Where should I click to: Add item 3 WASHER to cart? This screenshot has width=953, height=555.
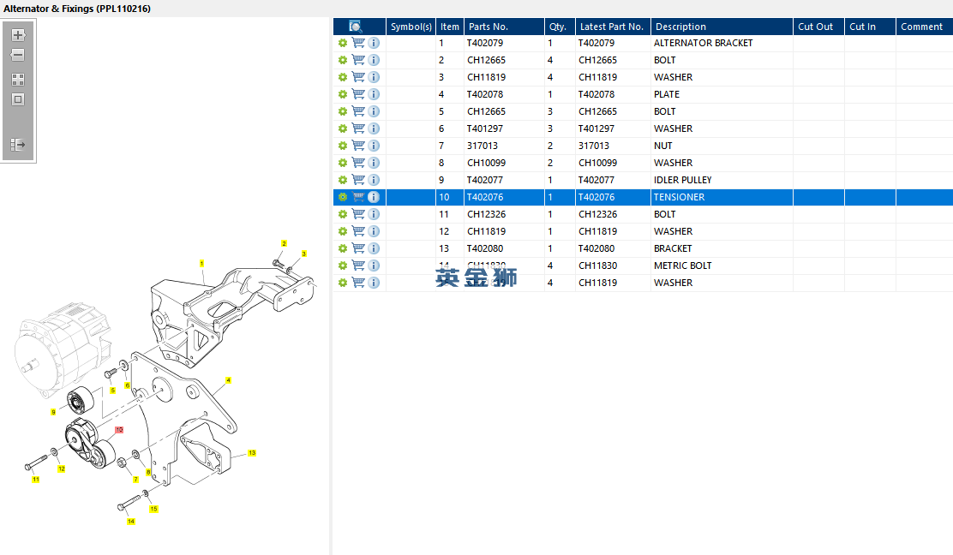(358, 77)
